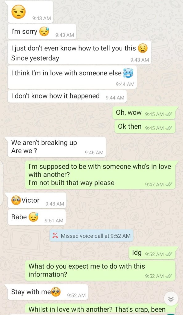
Task: Tap the double check marks on "Oh, wow"
Action: 169,114
